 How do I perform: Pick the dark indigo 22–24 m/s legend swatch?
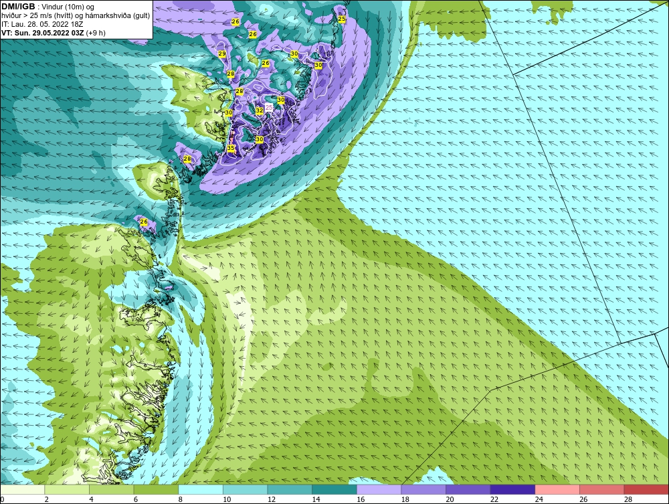click(512, 489)
